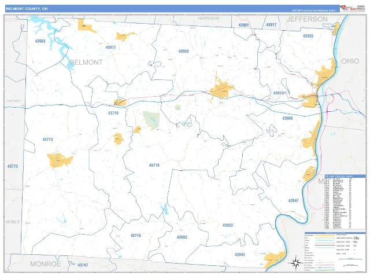Image resolution: width=370 pixels, height=278 pixels.
Task: Select ZIP code label 43718
Action: pos(154,165)
